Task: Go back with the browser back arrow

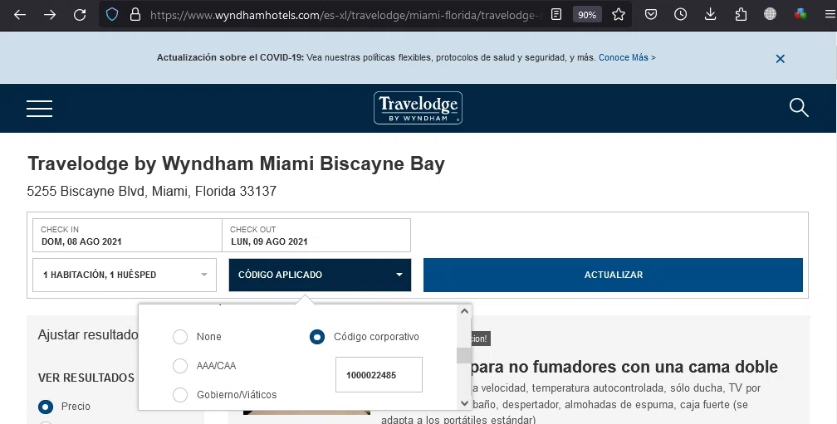Action: click(20, 15)
